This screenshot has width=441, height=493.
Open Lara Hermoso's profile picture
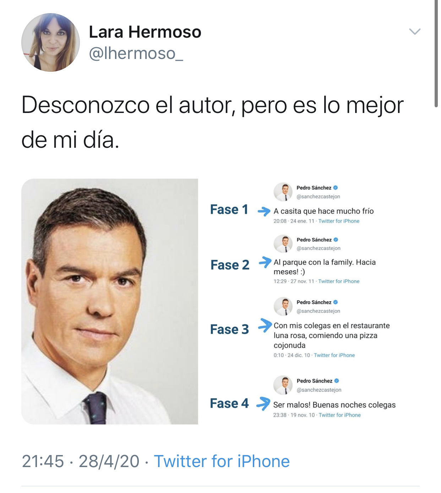tap(50, 43)
